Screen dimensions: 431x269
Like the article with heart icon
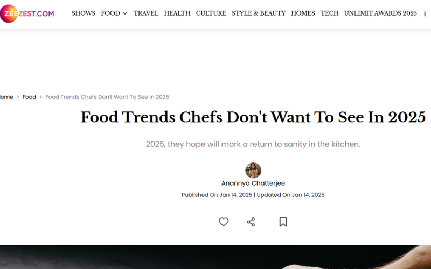[x=224, y=222]
